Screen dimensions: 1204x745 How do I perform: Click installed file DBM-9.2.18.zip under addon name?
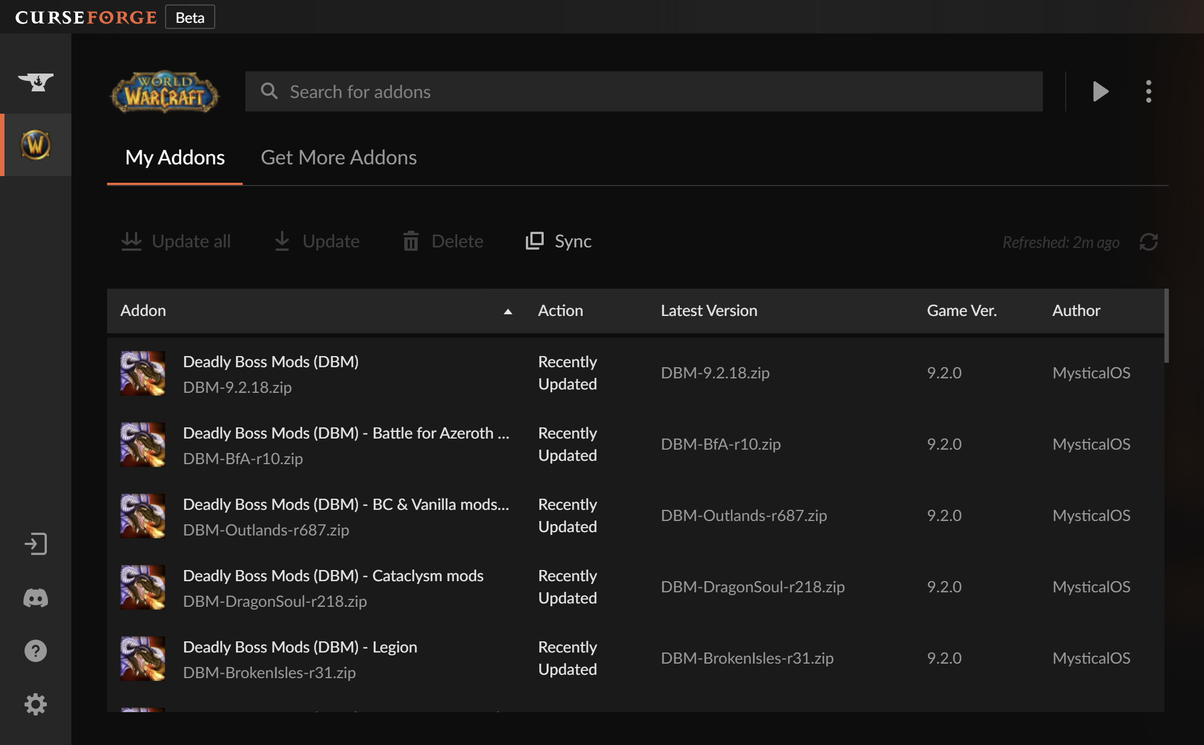237,387
